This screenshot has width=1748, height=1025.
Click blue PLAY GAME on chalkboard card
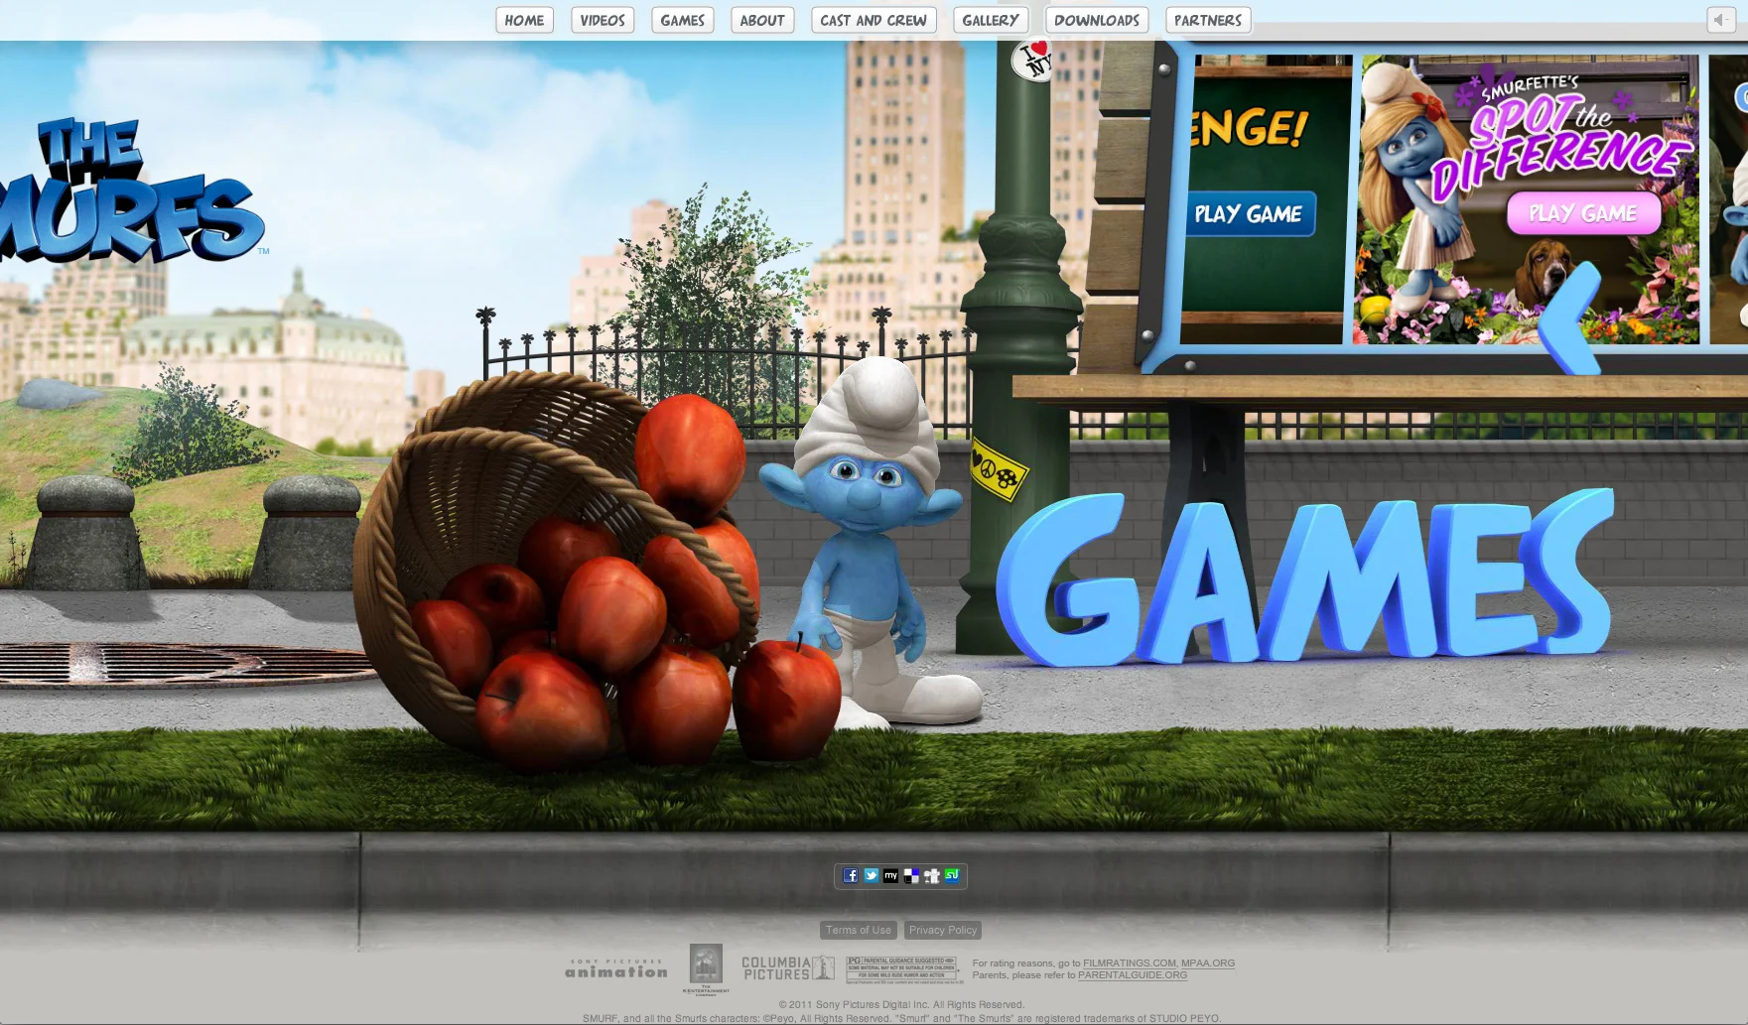point(1249,214)
